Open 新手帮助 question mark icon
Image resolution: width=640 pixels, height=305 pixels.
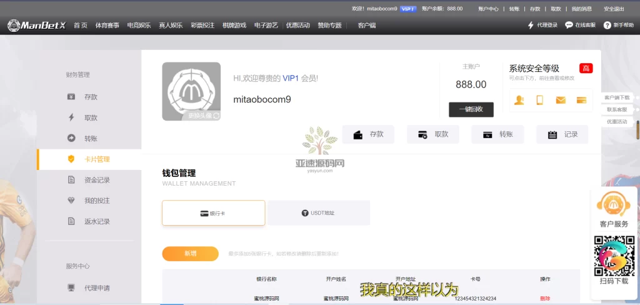click(607, 26)
